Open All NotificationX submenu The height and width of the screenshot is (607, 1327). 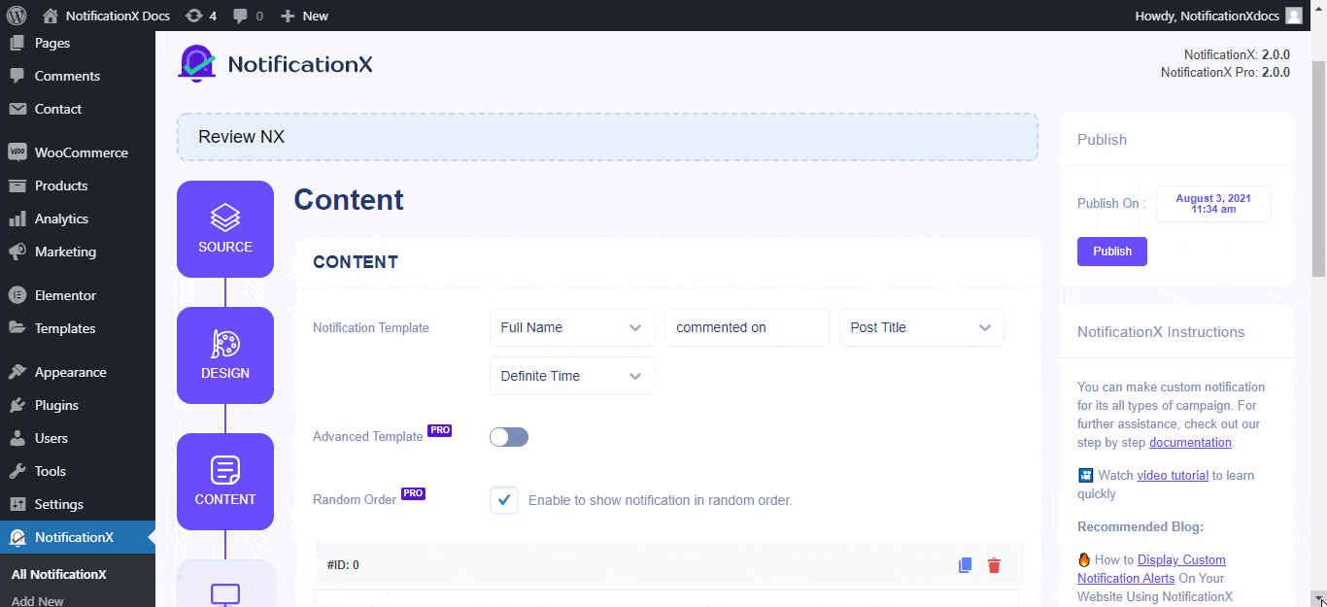(x=58, y=574)
